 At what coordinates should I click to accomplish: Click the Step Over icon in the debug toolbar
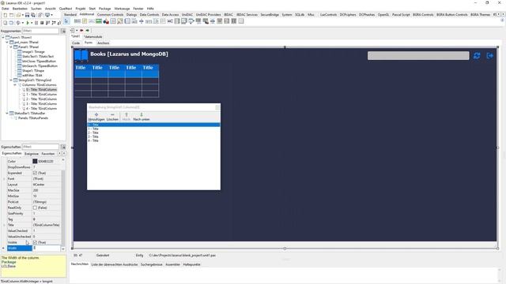[53, 23]
